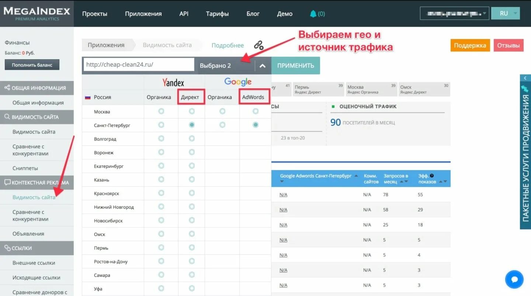This screenshot has height=296, width=531.
Task: Select Москва Google AdWords radio button
Action: click(256, 111)
